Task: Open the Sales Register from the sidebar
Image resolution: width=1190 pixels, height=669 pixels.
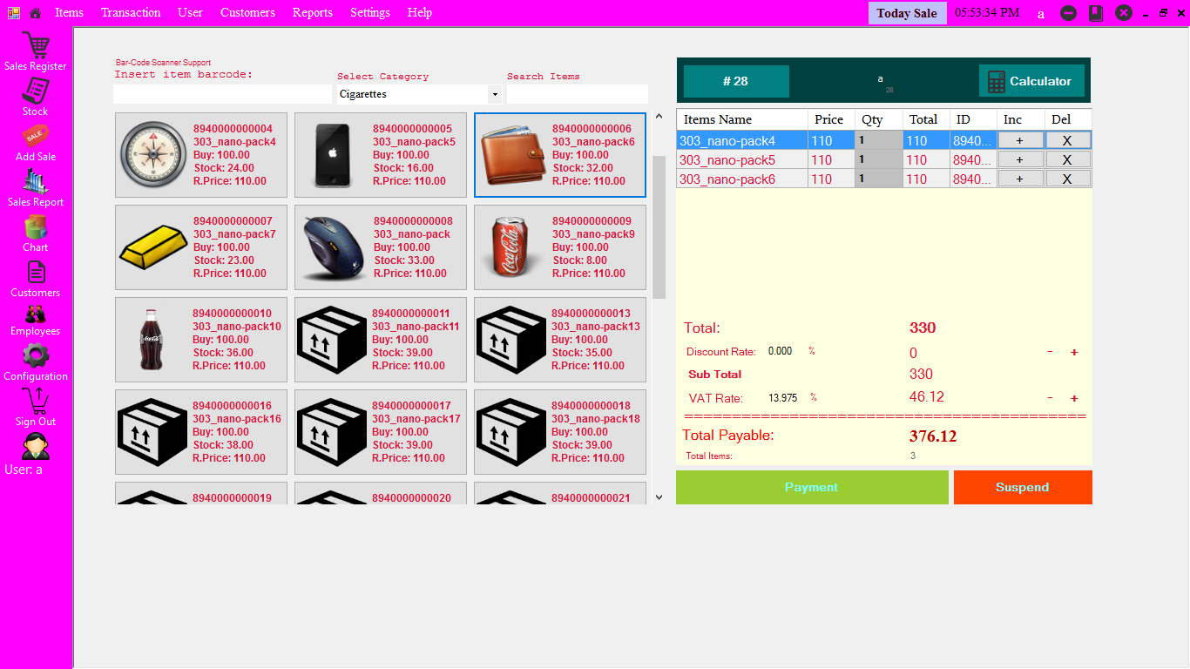Action: tap(35, 45)
